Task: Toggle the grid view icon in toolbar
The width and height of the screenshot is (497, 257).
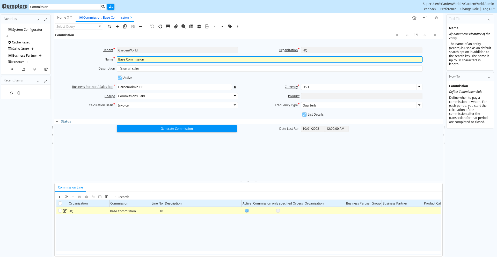Action: tap(168, 26)
